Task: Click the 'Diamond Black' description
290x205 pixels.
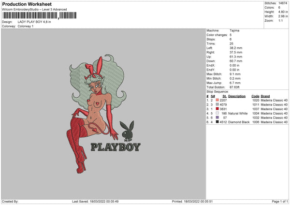Action: click(x=239, y=122)
